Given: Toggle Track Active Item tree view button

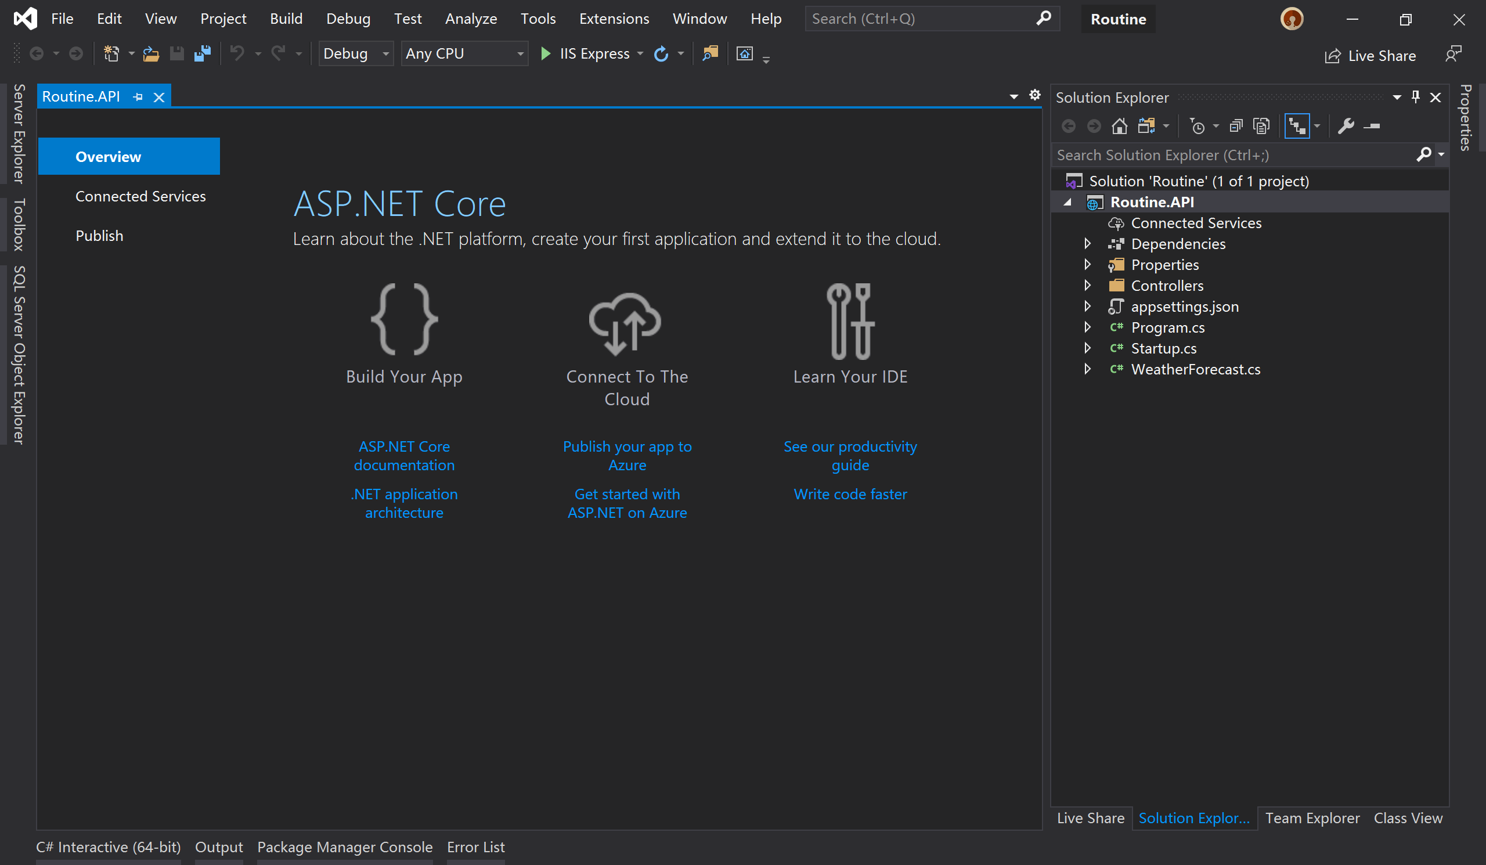Looking at the screenshot, I should point(1297,126).
